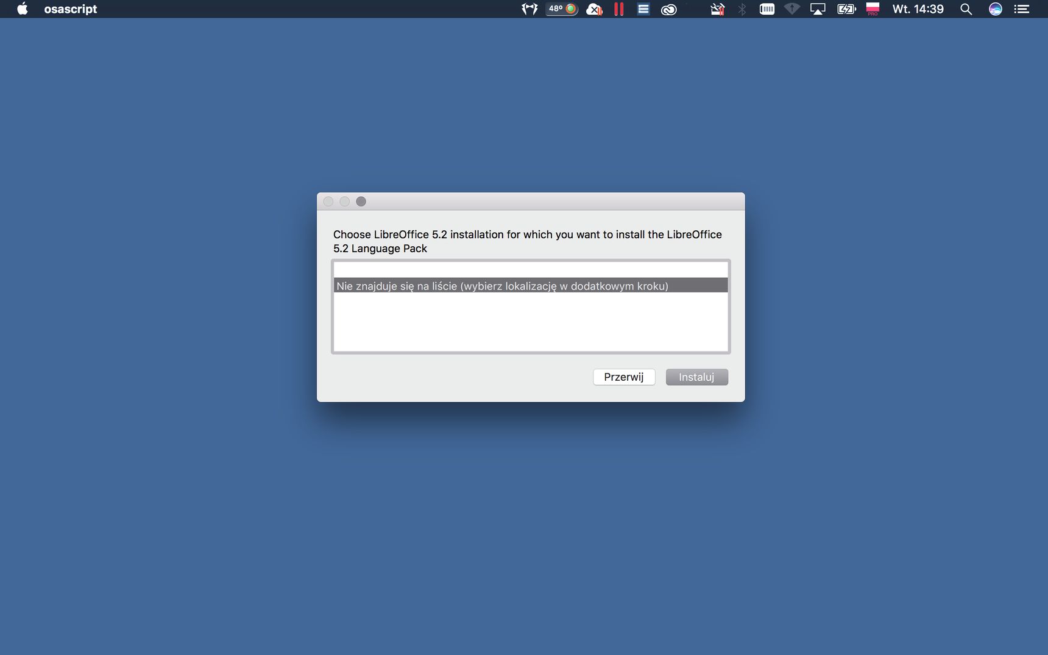Open the Apple menu

tap(23, 9)
